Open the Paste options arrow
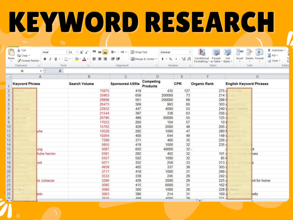Screen dimensions: 293x220 11,61
